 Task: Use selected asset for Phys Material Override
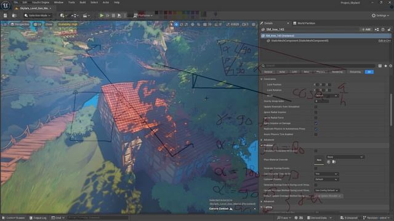328,162
